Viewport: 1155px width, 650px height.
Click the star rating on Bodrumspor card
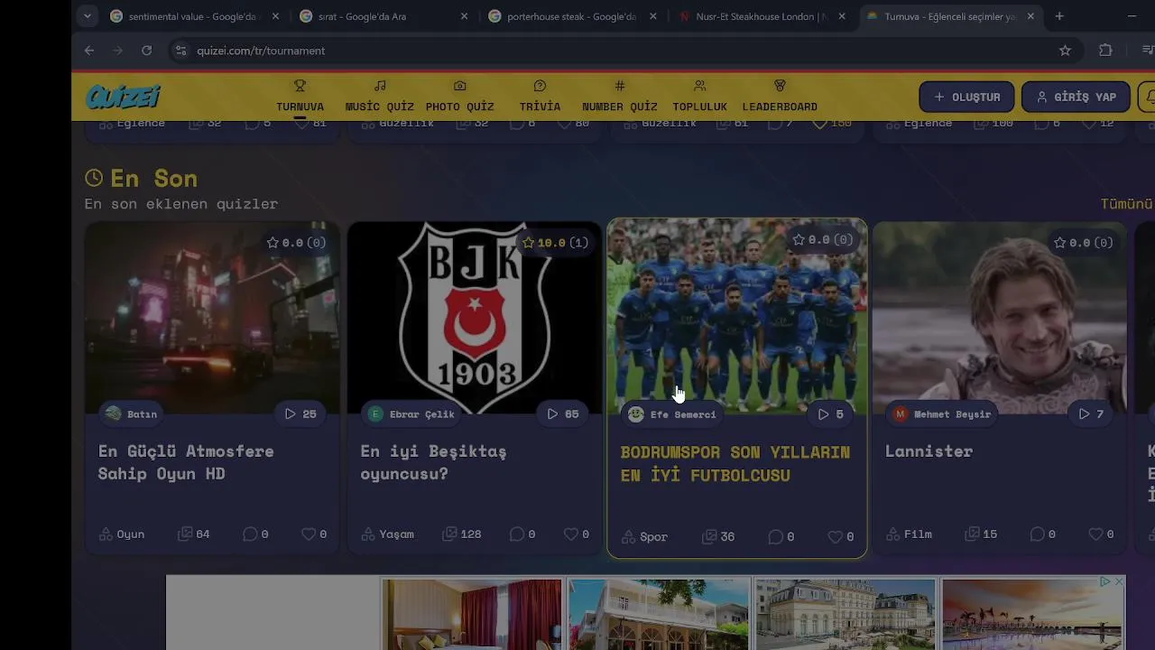pos(821,239)
